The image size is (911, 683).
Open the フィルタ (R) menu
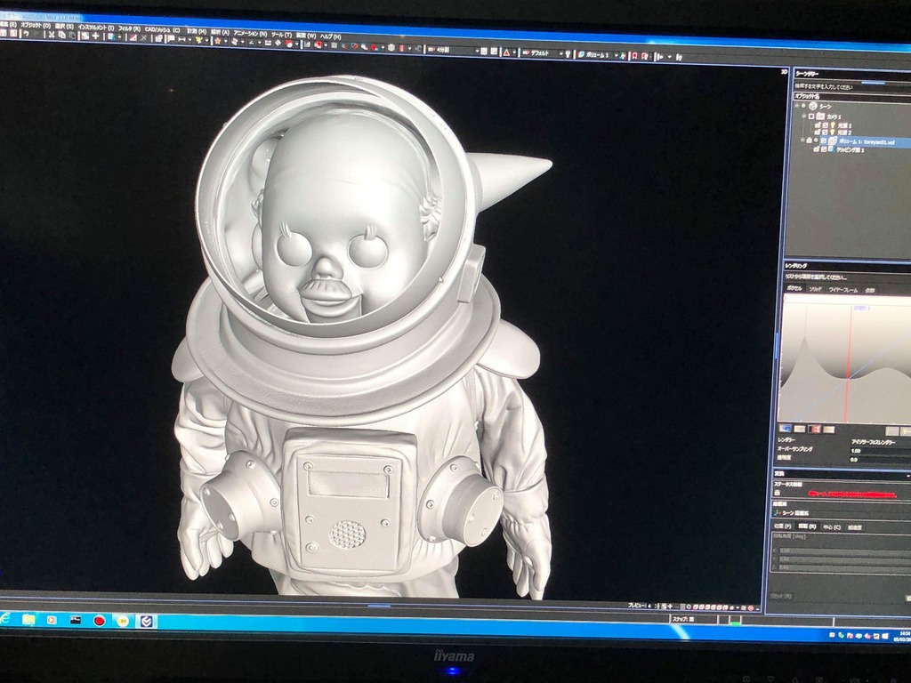pyautogui.click(x=129, y=29)
